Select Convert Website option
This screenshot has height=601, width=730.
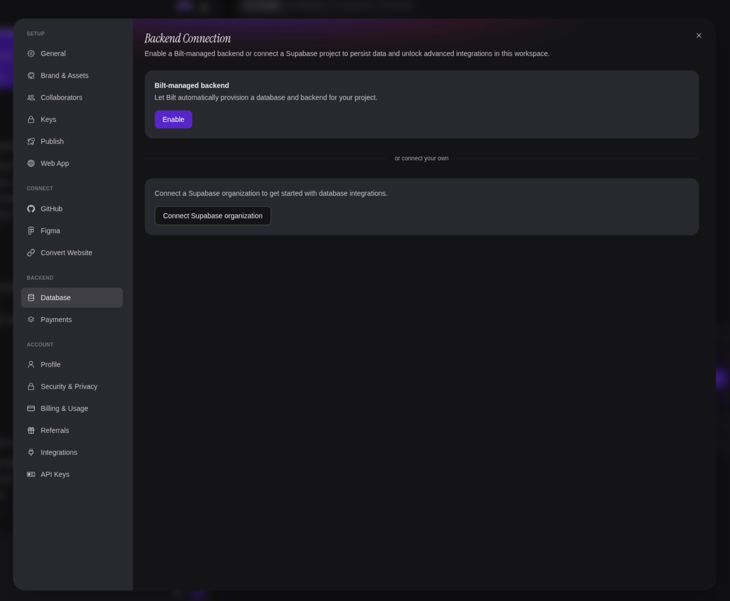72,253
